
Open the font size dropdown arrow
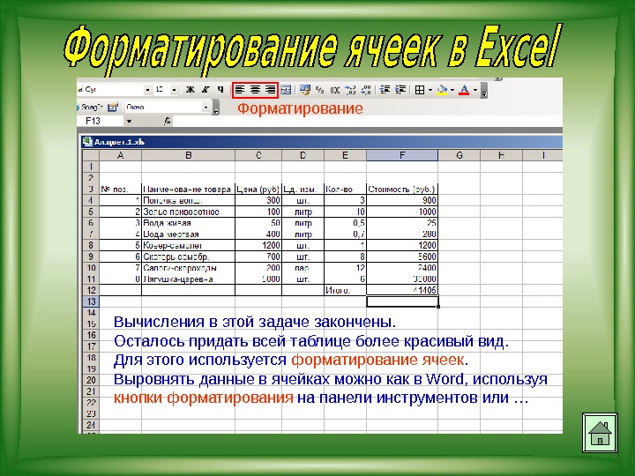(x=174, y=90)
